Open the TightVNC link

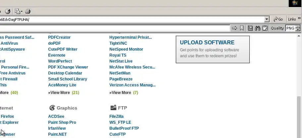tap(118, 43)
